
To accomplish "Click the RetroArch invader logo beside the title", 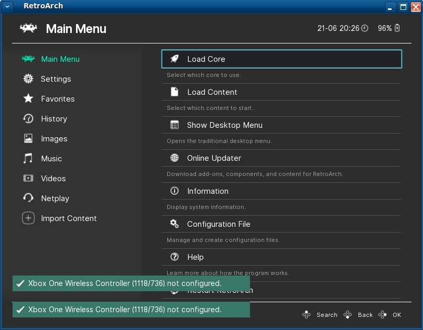I will coord(28,28).
